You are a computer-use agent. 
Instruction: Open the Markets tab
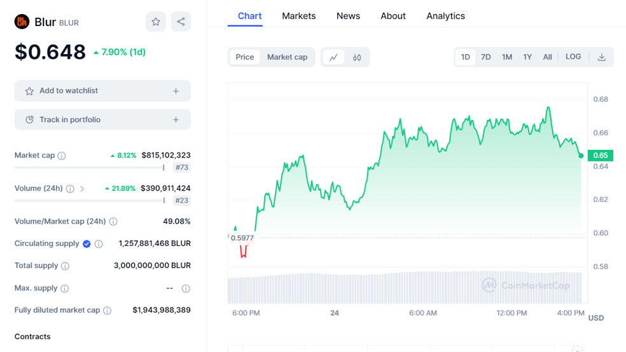298,16
